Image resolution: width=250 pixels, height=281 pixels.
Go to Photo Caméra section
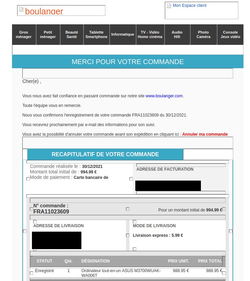[204, 34]
